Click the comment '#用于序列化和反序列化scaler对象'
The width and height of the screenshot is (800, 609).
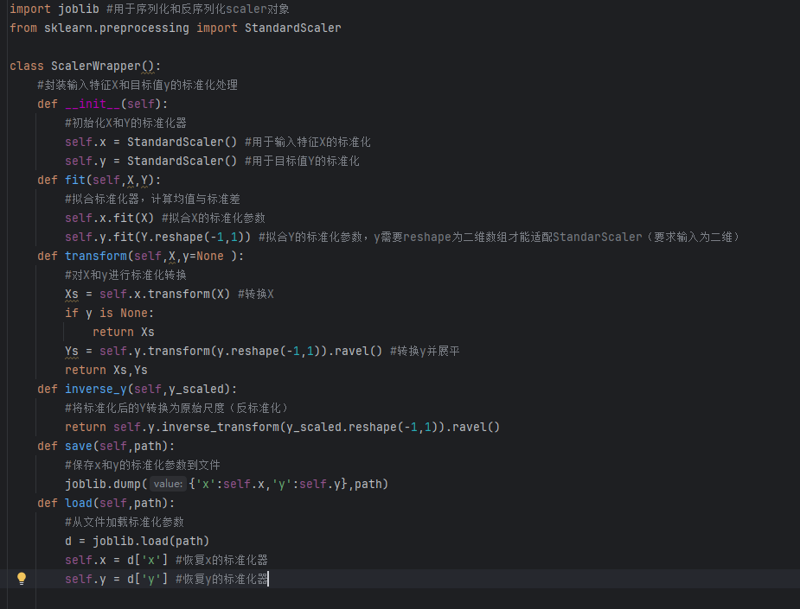[198, 9]
